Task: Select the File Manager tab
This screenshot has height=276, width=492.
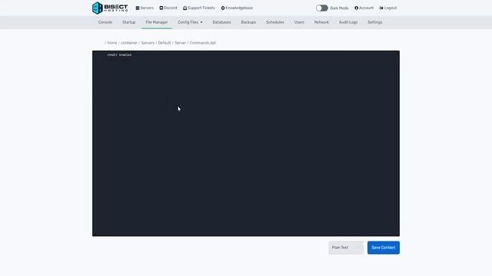Action: (157, 22)
